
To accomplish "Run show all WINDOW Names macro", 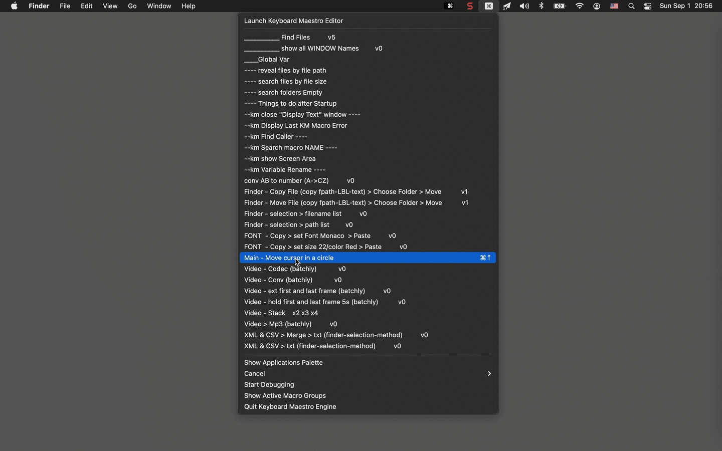I will 368,49.
